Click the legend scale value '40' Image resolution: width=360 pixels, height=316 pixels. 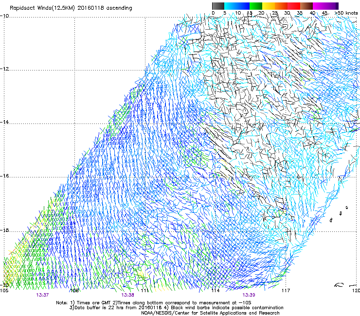click(x=312, y=13)
